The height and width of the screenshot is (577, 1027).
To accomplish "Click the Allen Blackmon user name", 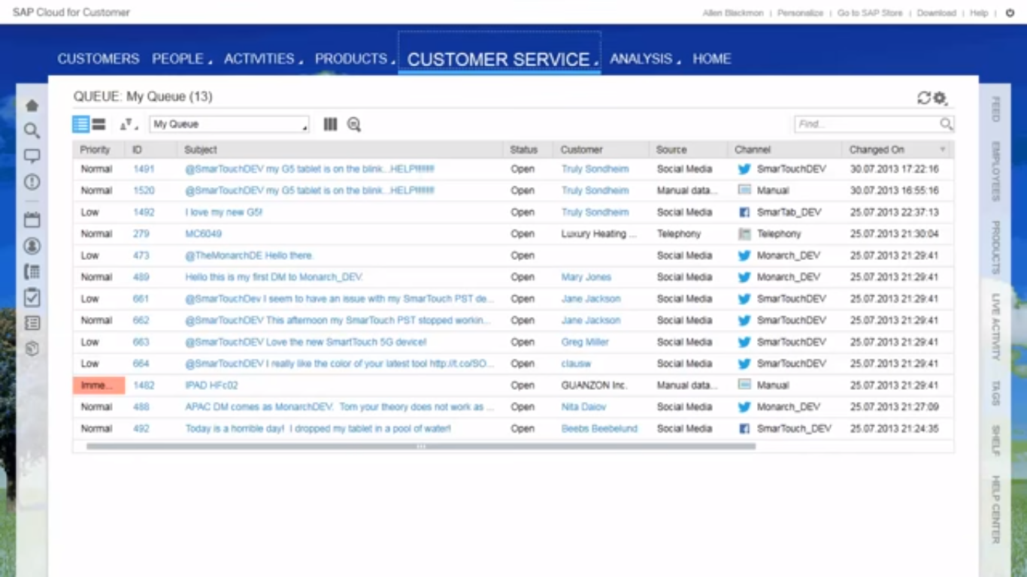I will [733, 13].
